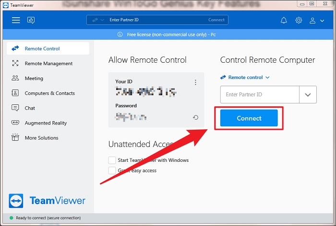
Task: Click the top bar Connect text
Action: 216,20
